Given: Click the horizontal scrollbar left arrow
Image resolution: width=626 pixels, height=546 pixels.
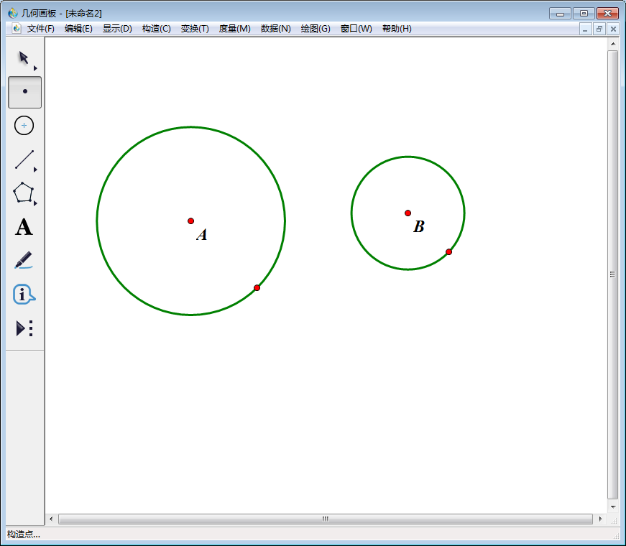Looking at the screenshot, I should click(x=51, y=519).
